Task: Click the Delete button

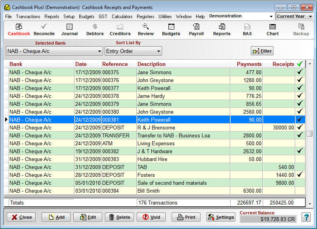Action: pos(120,217)
